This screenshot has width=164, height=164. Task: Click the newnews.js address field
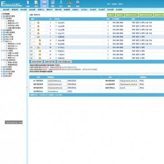pyautogui.click(x=57, y=84)
